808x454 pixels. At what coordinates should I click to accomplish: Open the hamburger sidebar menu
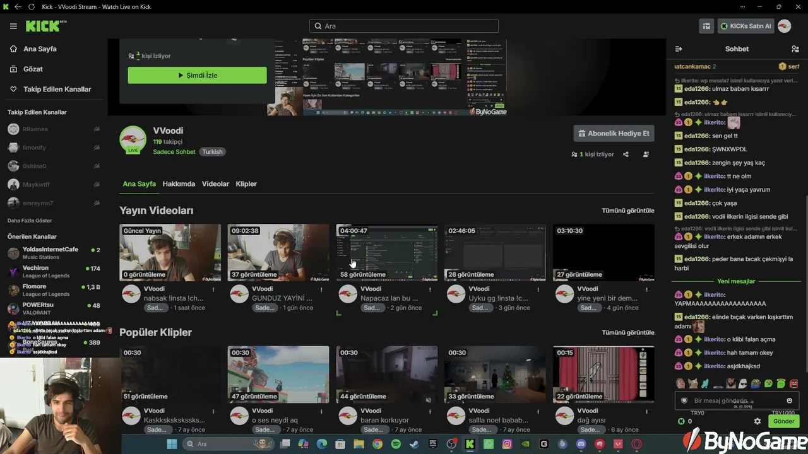click(13, 26)
